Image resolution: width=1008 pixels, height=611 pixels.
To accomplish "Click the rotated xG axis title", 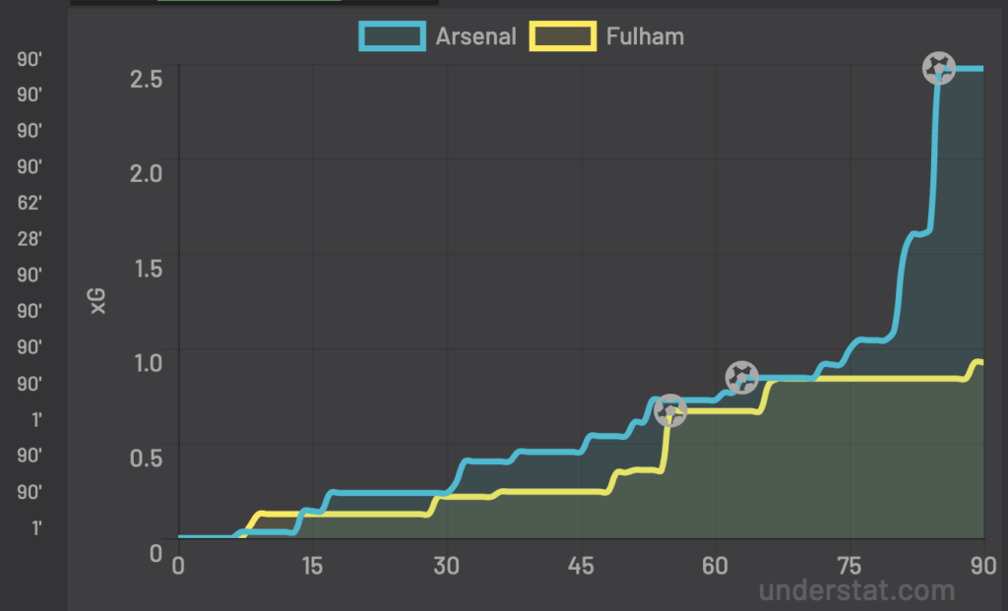I will pos(97,301).
